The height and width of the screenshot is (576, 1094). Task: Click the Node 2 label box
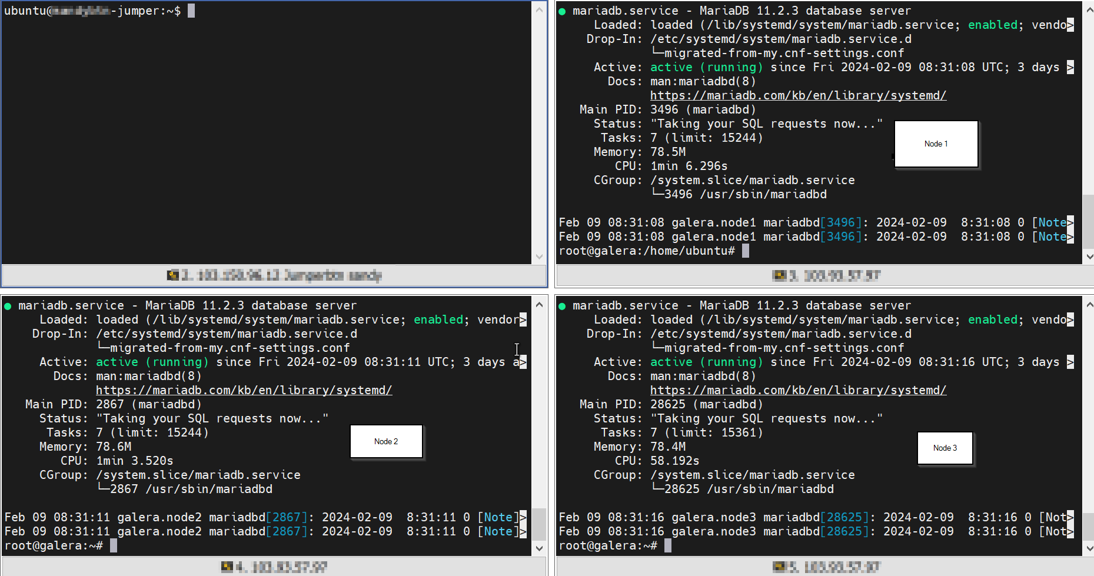pyautogui.click(x=386, y=441)
